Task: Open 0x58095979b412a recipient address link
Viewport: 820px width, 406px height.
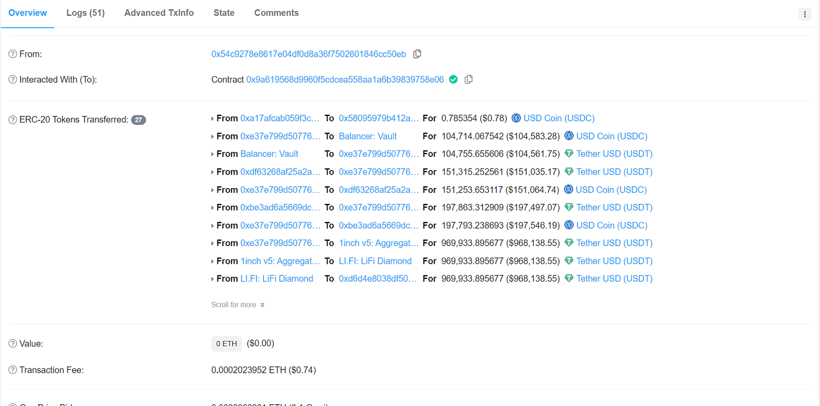Action: (x=379, y=118)
